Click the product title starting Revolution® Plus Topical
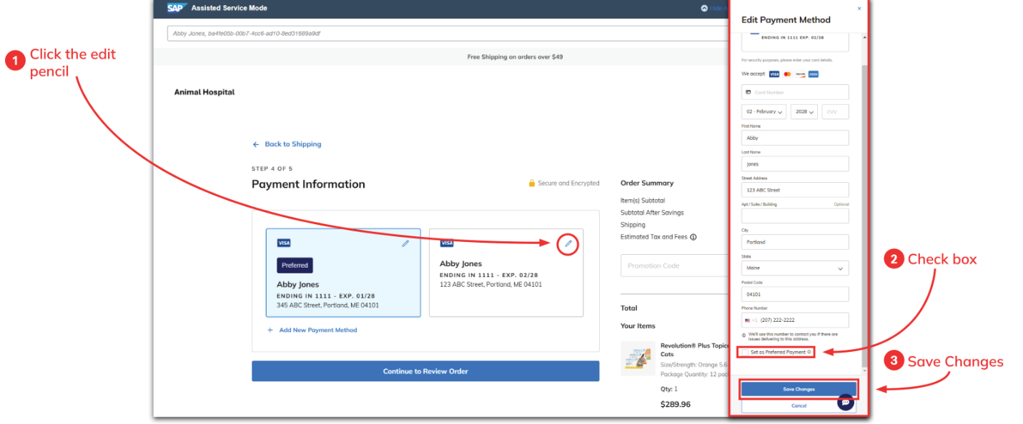This screenshot has width=1023, height=424. click(x=693, y=350)
